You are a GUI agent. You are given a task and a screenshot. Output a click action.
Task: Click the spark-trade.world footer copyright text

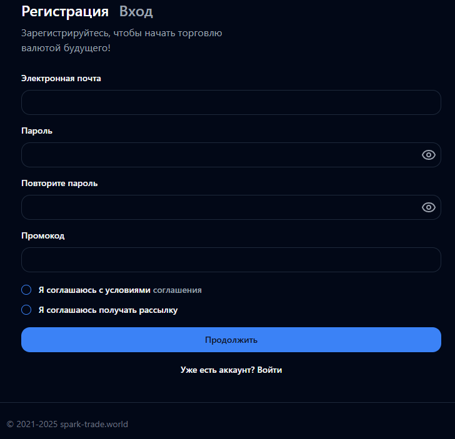point(67,425)
